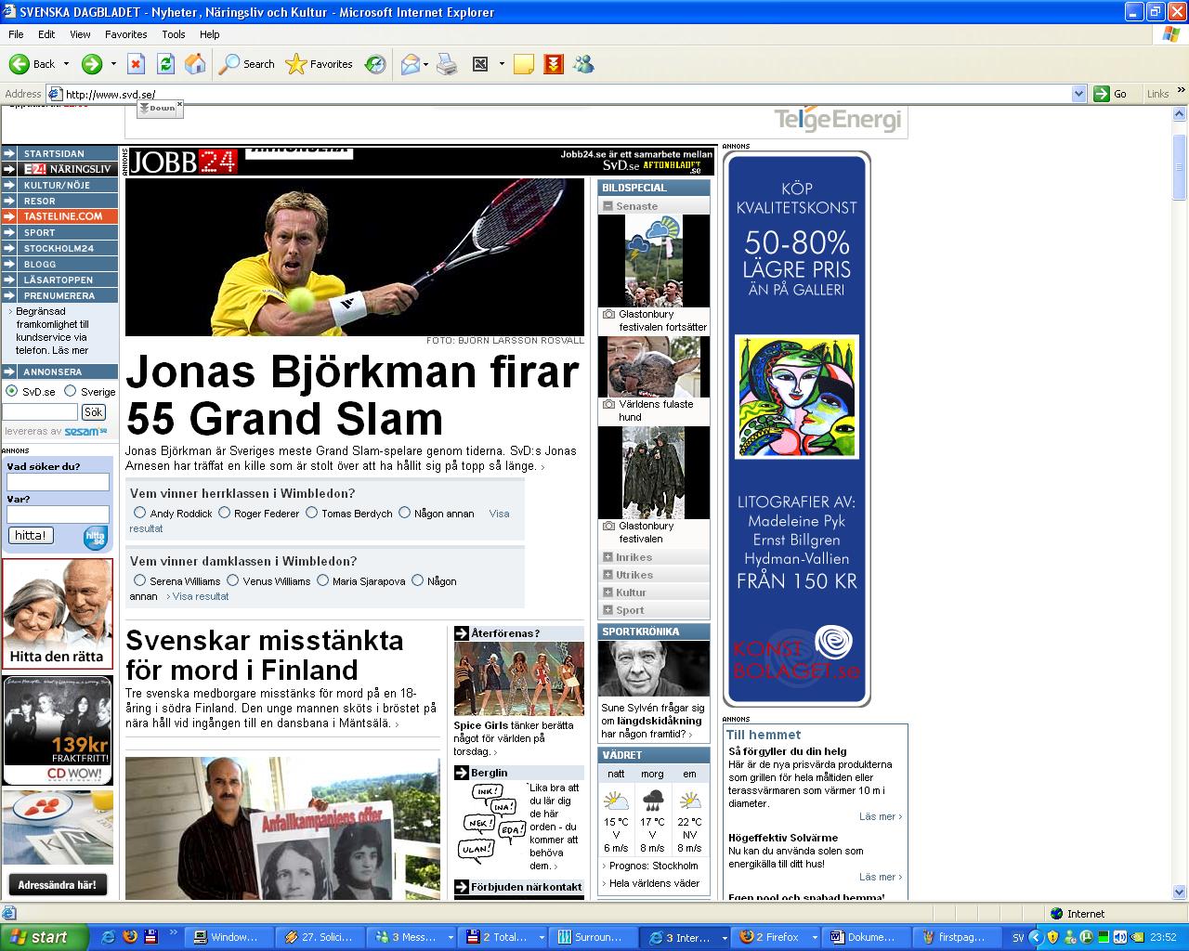This screenshot has width=1189, height=951.
Task: Click the Edit toolbar icon
Action: coord(480,64)
